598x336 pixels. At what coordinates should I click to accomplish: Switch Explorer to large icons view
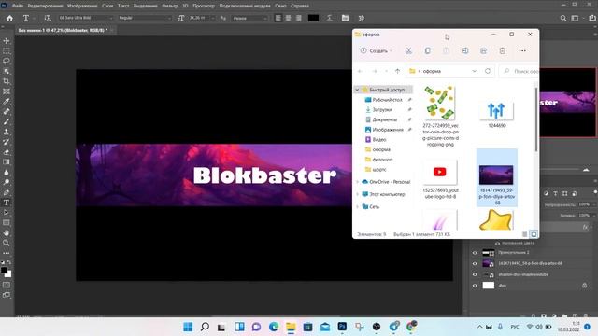pyautogui.click(x=534, y=234)
